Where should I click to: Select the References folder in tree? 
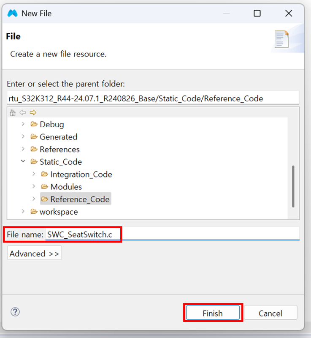pyautogui.click(x=59, y=150)
